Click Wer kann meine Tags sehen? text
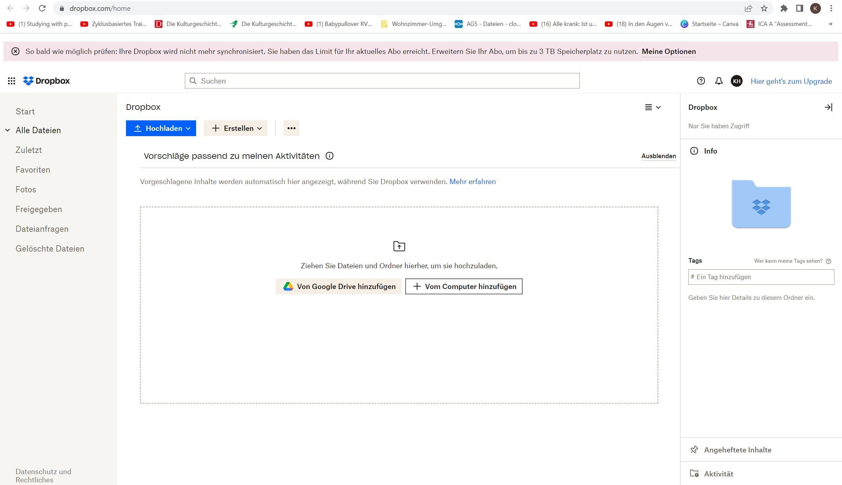The width and height of the screenshot is (842, 485). 788,261
